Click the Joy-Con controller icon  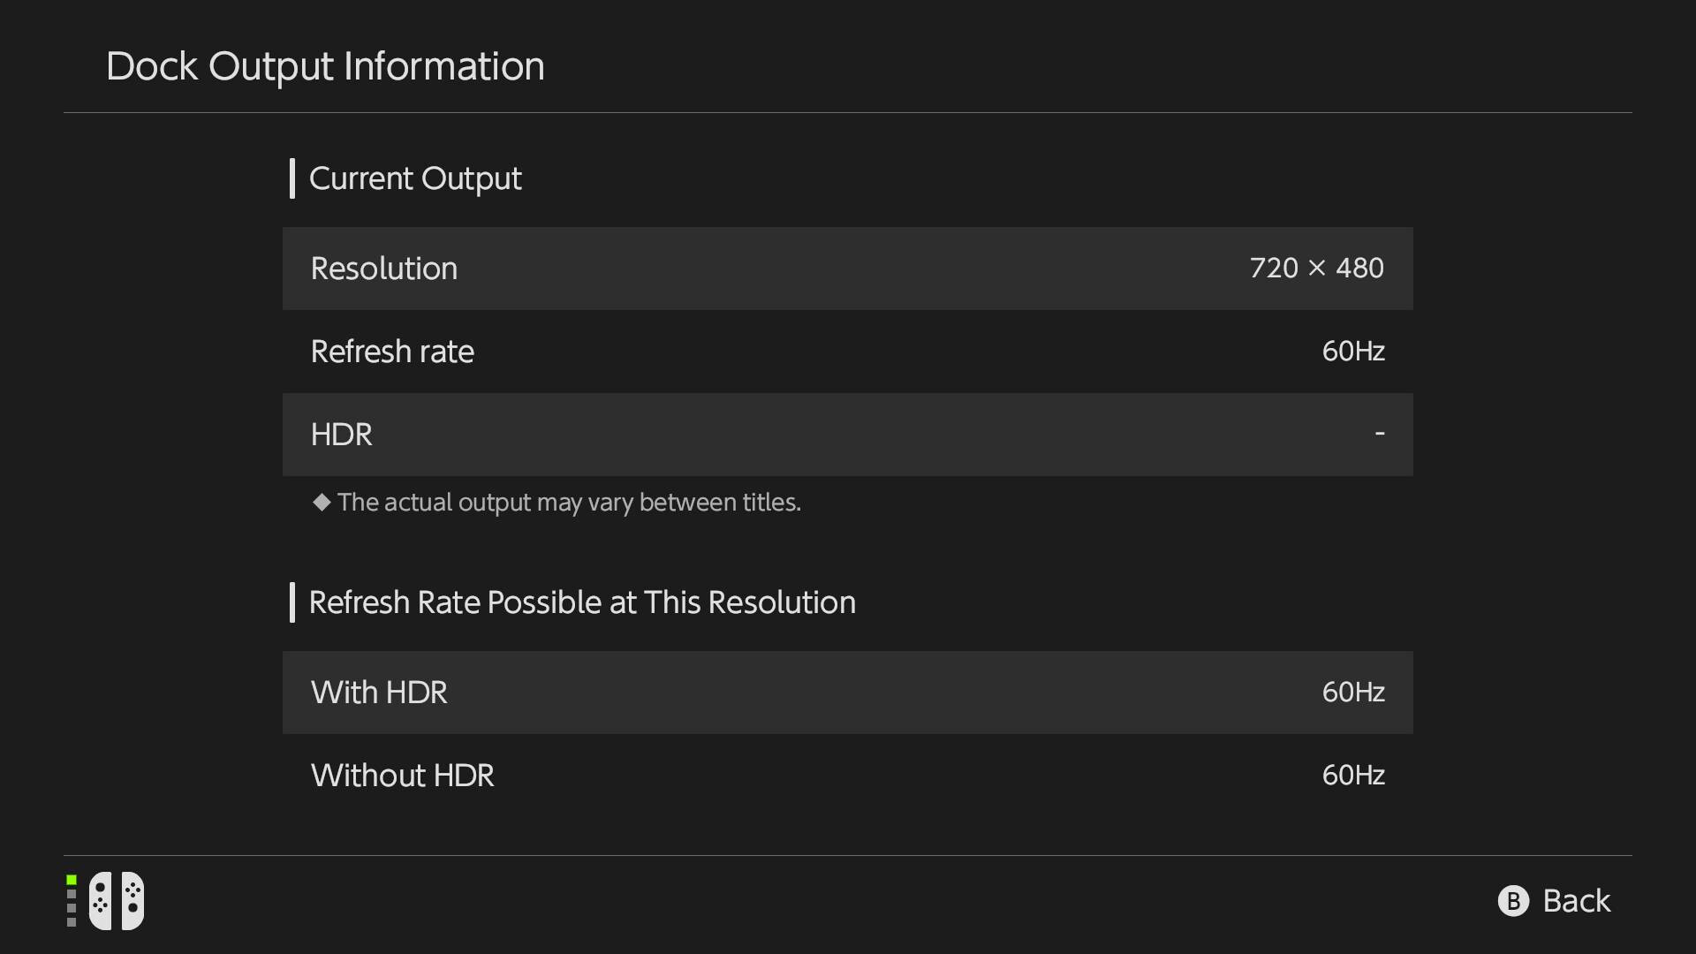click(x=117, y=901)
